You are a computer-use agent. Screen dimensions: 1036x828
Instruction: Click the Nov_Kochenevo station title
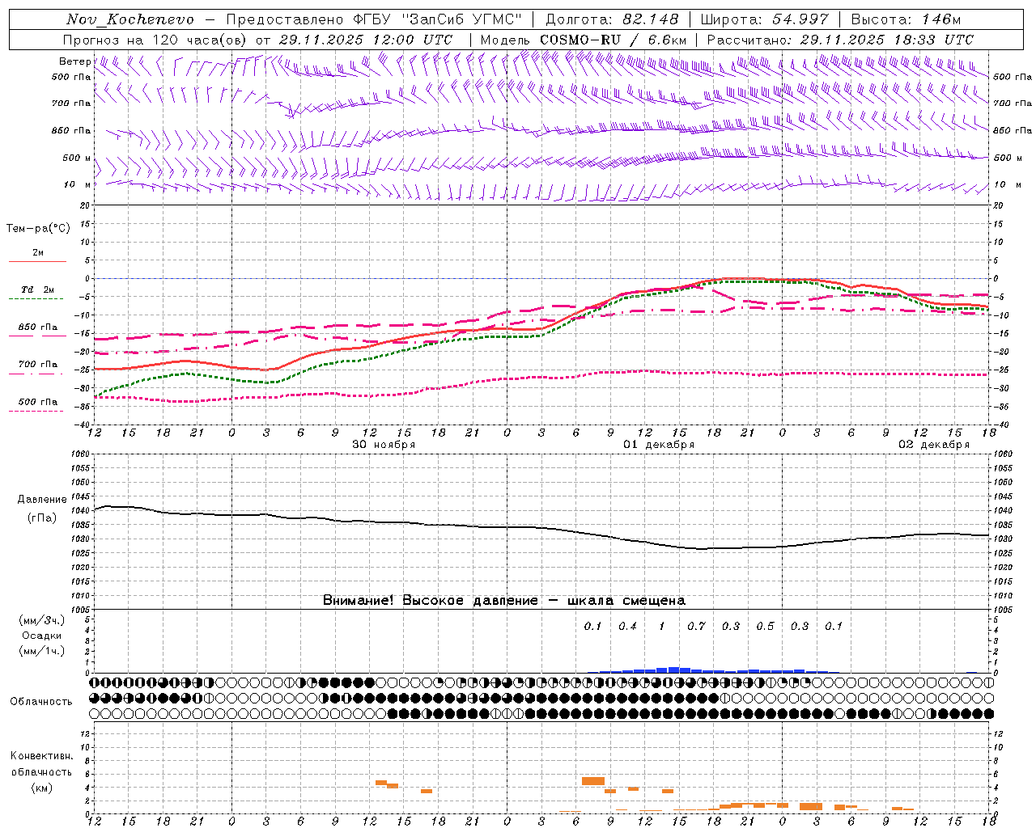pos(130,19)
